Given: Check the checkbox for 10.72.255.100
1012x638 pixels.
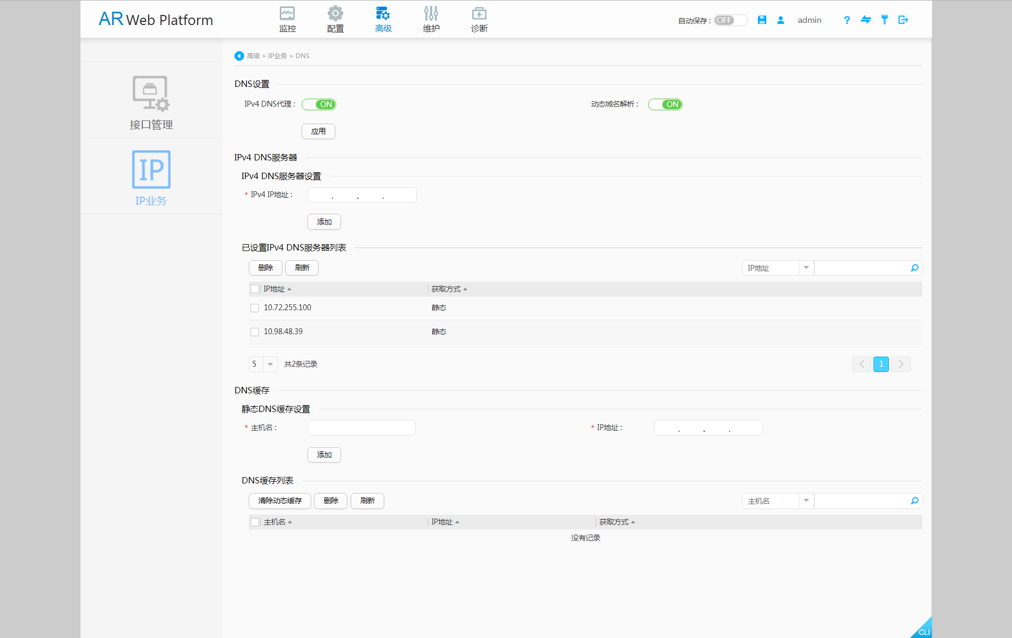Looking at the screenshot, I should (x=255, y=308).
